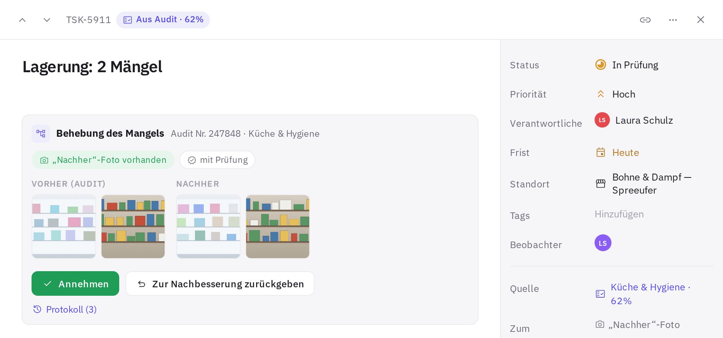Go to next task with down chevron
This screenshot has width=723, height=338.
pos(47,20)
